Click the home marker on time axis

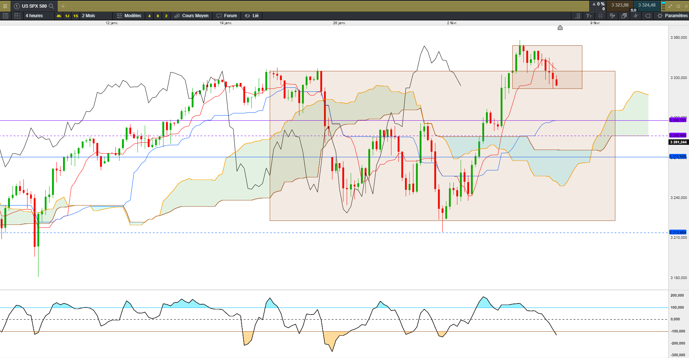coord(560,27)
